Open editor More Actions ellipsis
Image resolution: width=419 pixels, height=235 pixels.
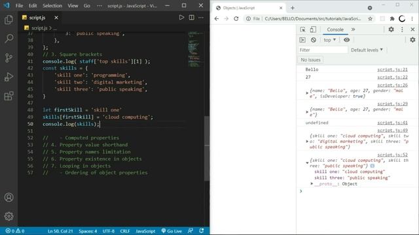(201, 18)
